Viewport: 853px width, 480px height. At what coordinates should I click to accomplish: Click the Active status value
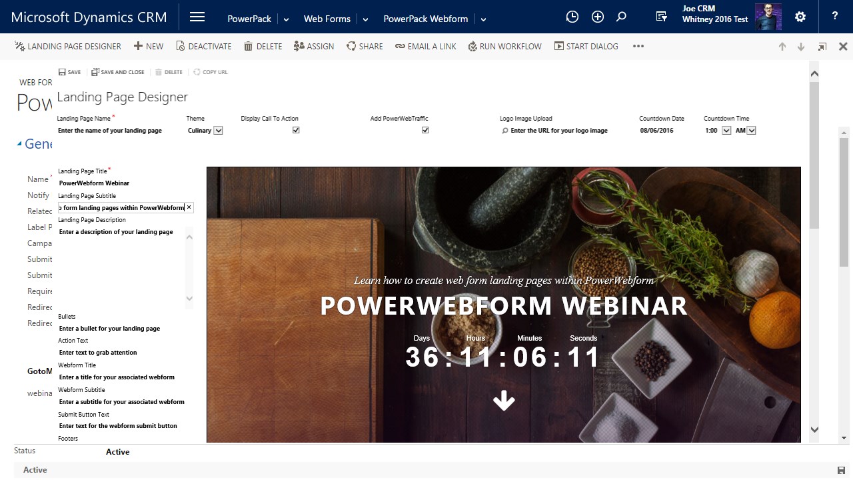[x=117, y=452]
